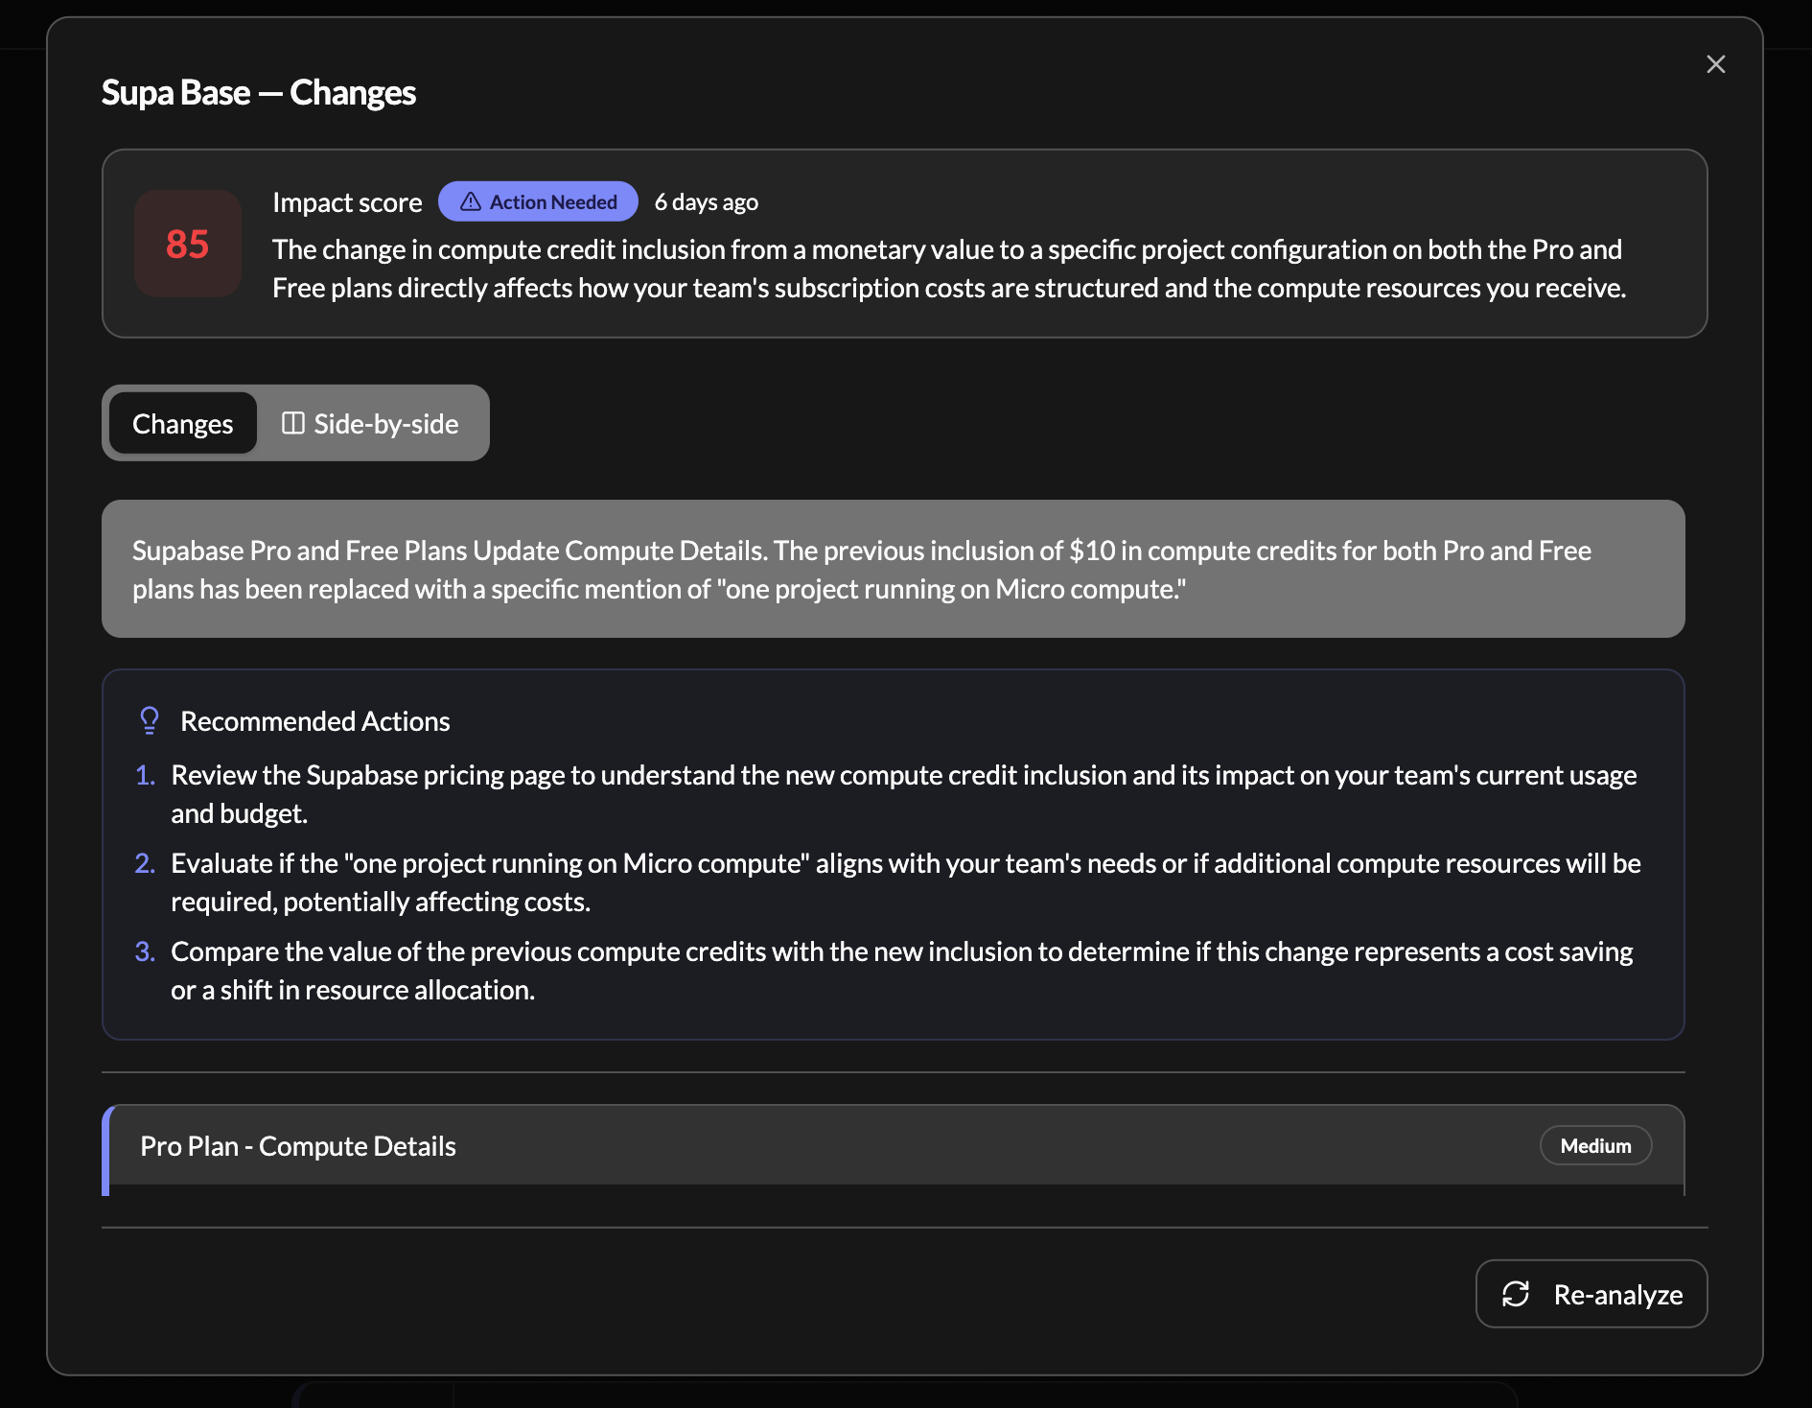The image size is (1812, 1408).
Task: Click the Action Needed pill badge
Action: click(538, 201)
